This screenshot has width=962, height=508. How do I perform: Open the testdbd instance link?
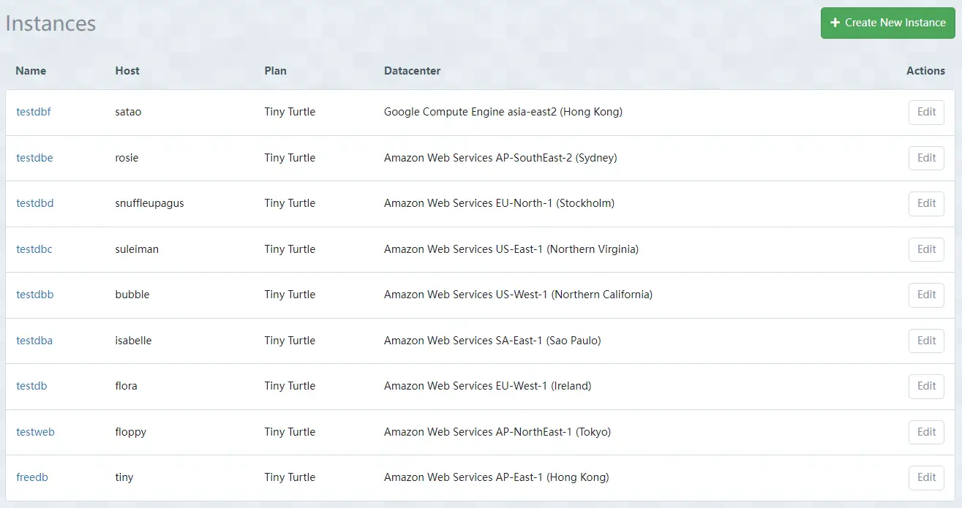point(35,203)
